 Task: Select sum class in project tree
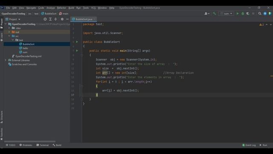[25, 52]
